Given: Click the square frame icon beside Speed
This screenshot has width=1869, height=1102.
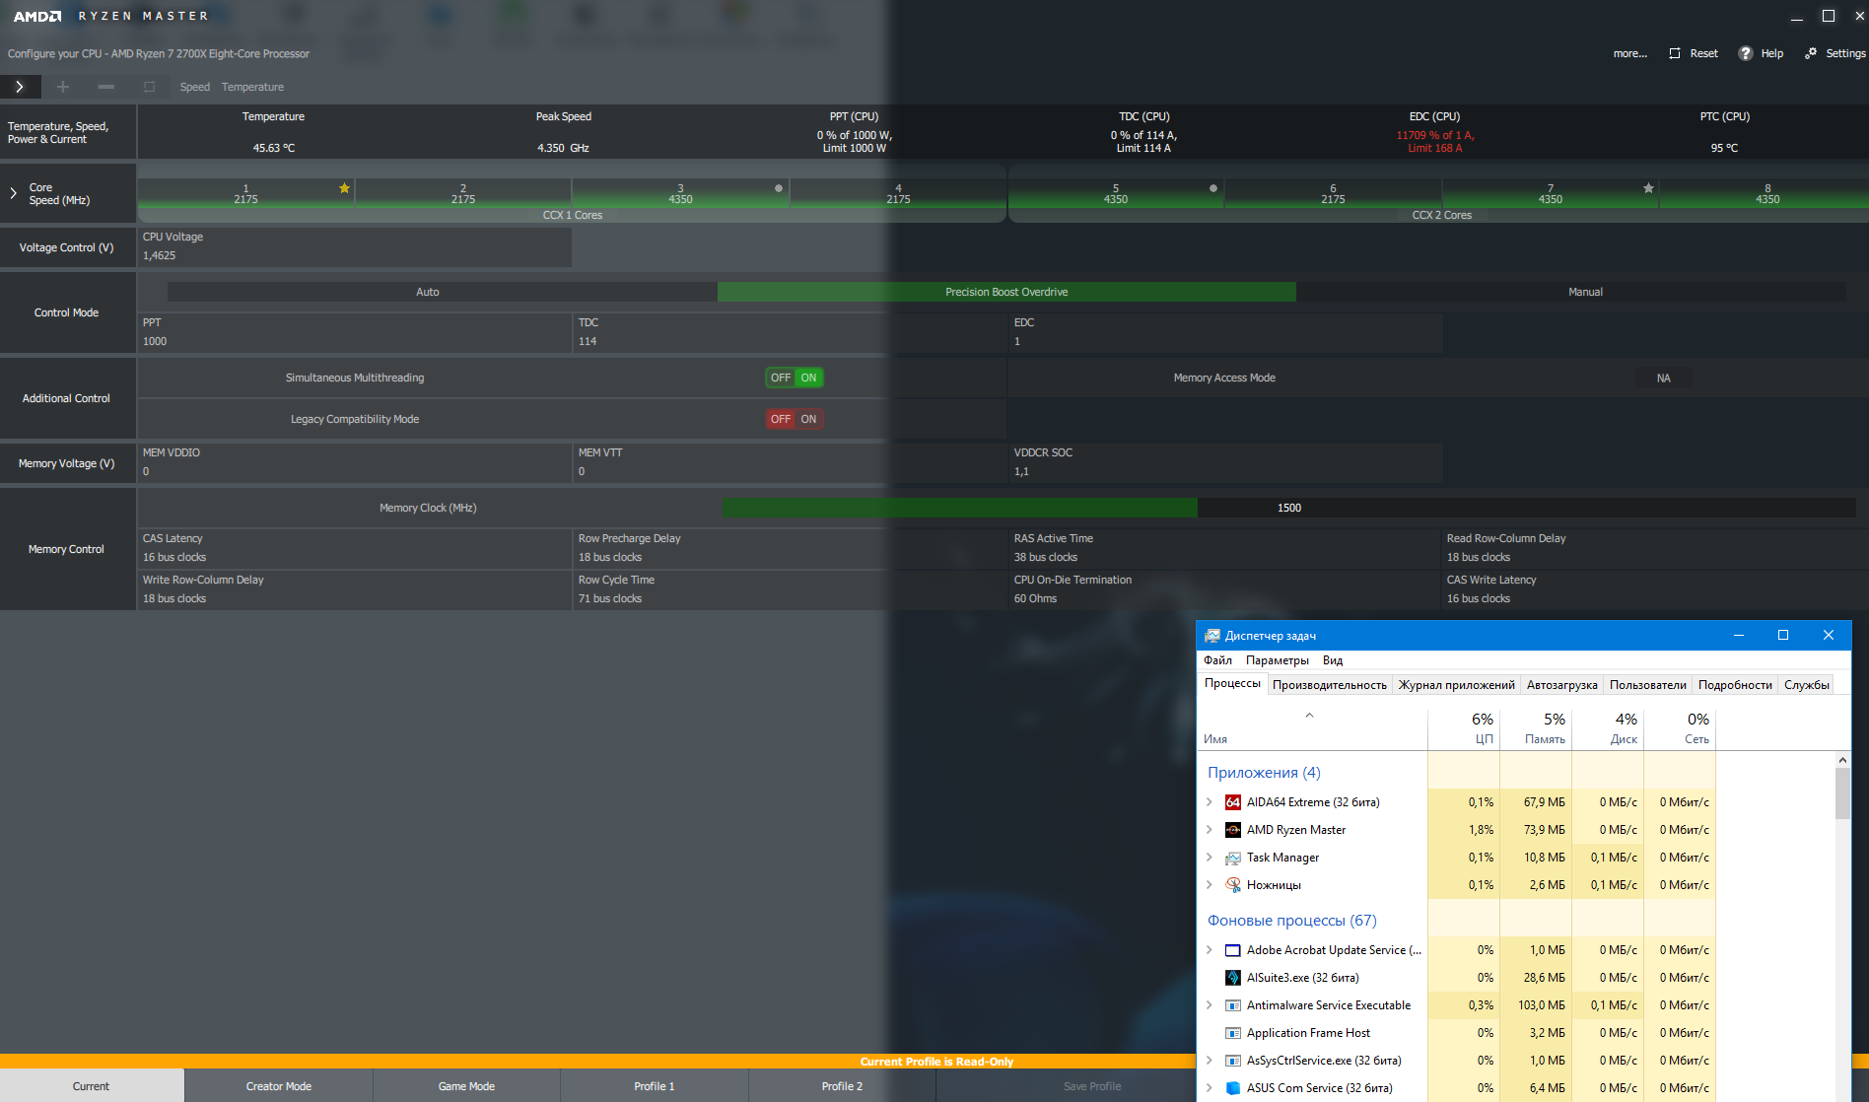Looking at the screenshot, I should pyautogui.click(x=150, y=87).
